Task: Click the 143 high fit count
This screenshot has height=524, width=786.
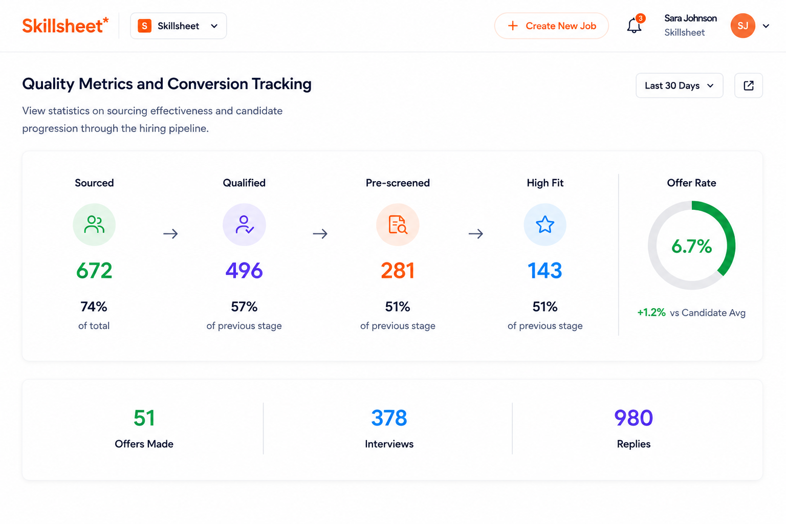Action: coord(545,271)
